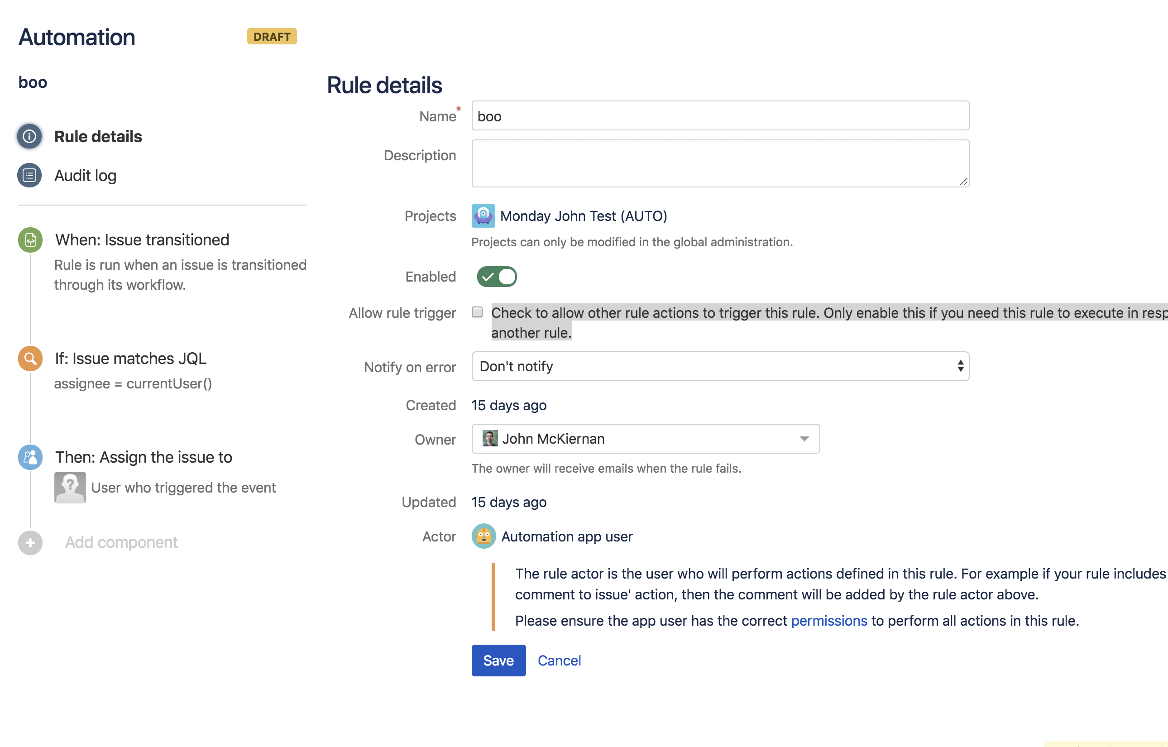
Task: Open the Audit log section
Action: [86, 176]
